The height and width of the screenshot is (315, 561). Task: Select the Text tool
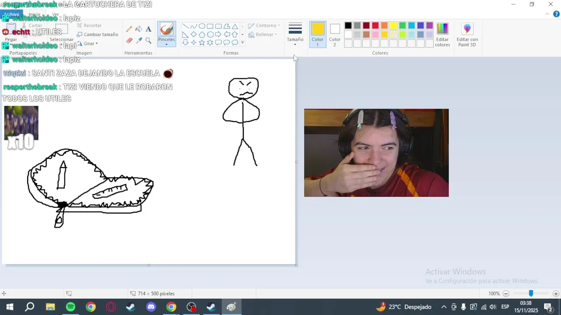tap(148, 29)
